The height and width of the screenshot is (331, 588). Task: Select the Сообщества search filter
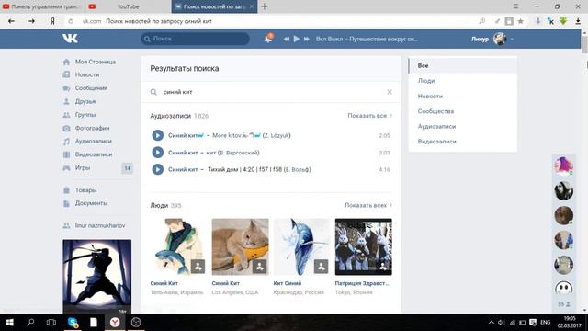[463, 111]
